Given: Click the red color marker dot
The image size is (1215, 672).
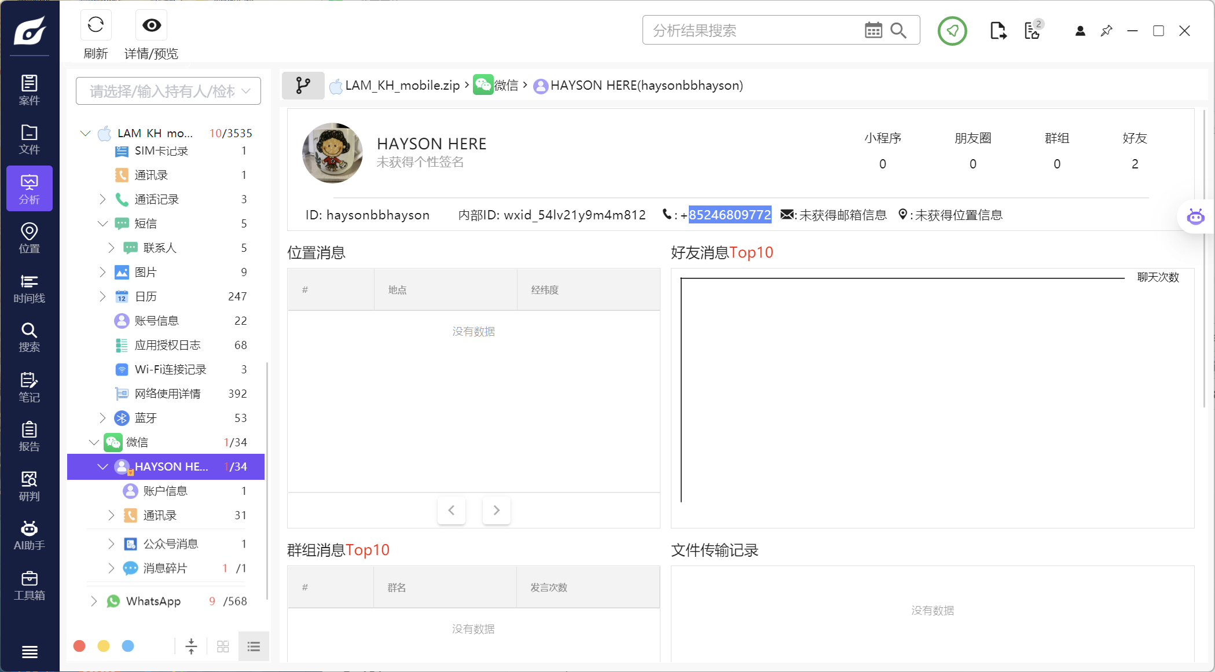Looking at the screenshot, I should point(80,646).
